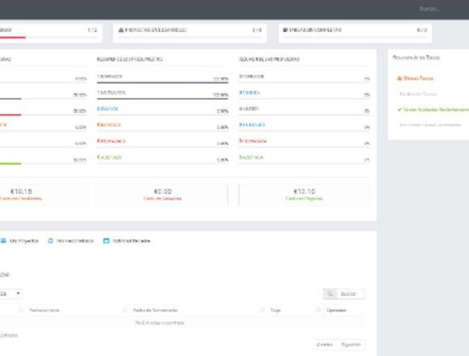
Task: Click the icon on the 2/6 projects card
Action: coord(120,30)
